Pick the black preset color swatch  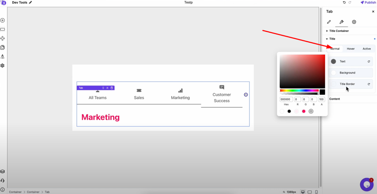(289, 111)
